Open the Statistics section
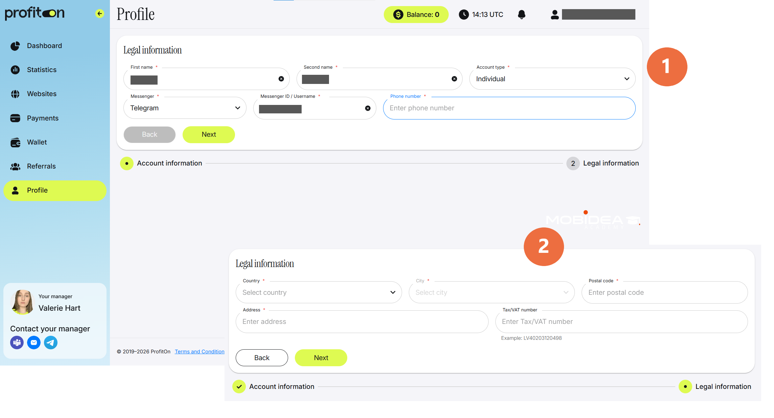774x418 pixels. (42, 69)
